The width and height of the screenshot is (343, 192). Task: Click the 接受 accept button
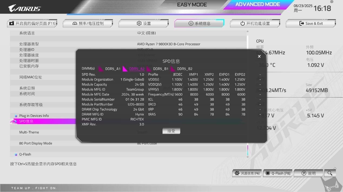[x=171, y=131]
